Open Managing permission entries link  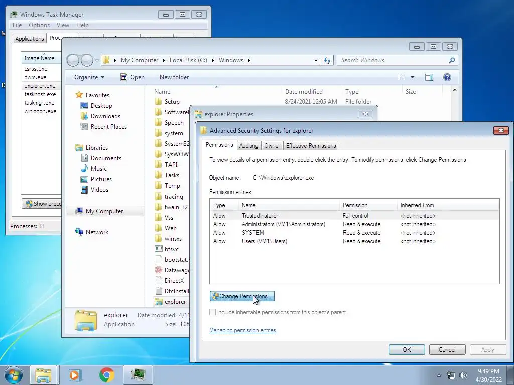coord(242,330)
